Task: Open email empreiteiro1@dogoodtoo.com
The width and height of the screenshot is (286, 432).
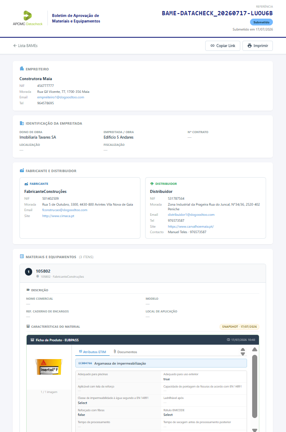Action: (60, 97)
